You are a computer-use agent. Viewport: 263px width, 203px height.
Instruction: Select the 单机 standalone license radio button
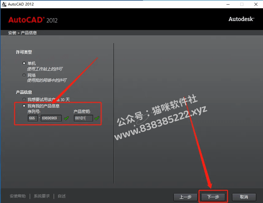tap(24, 63)
